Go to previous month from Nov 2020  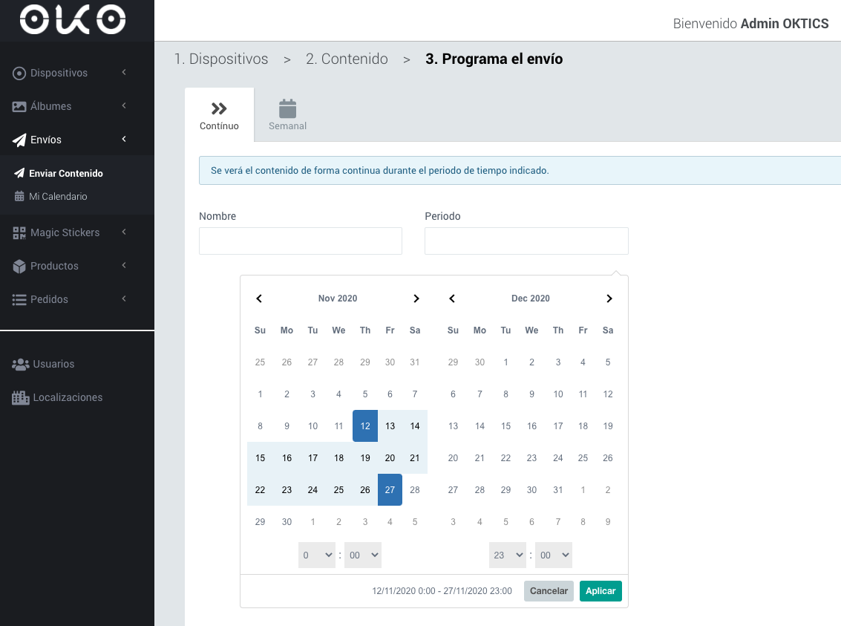tap(259, 299)
